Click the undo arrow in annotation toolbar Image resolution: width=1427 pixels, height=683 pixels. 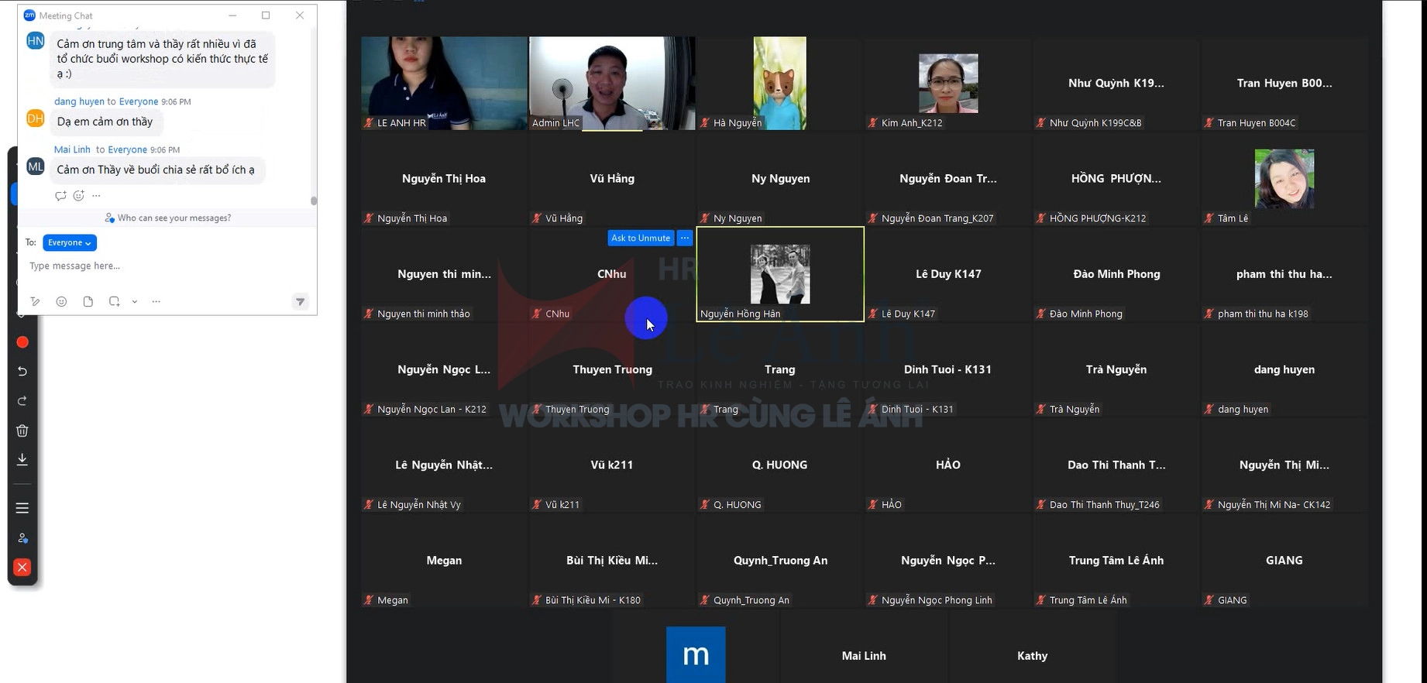[x=22, y=372]
